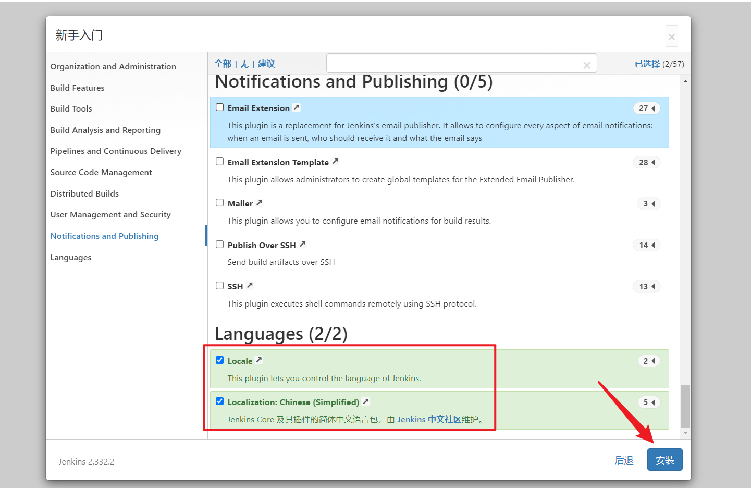This screenshot has height=488, width=751.
Task: Go to Organization and Administration category
Action: click(113, 67)
